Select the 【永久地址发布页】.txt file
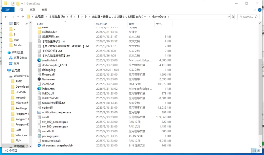 click(56, 55)
